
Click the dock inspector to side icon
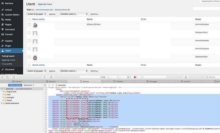pos(14,77)
